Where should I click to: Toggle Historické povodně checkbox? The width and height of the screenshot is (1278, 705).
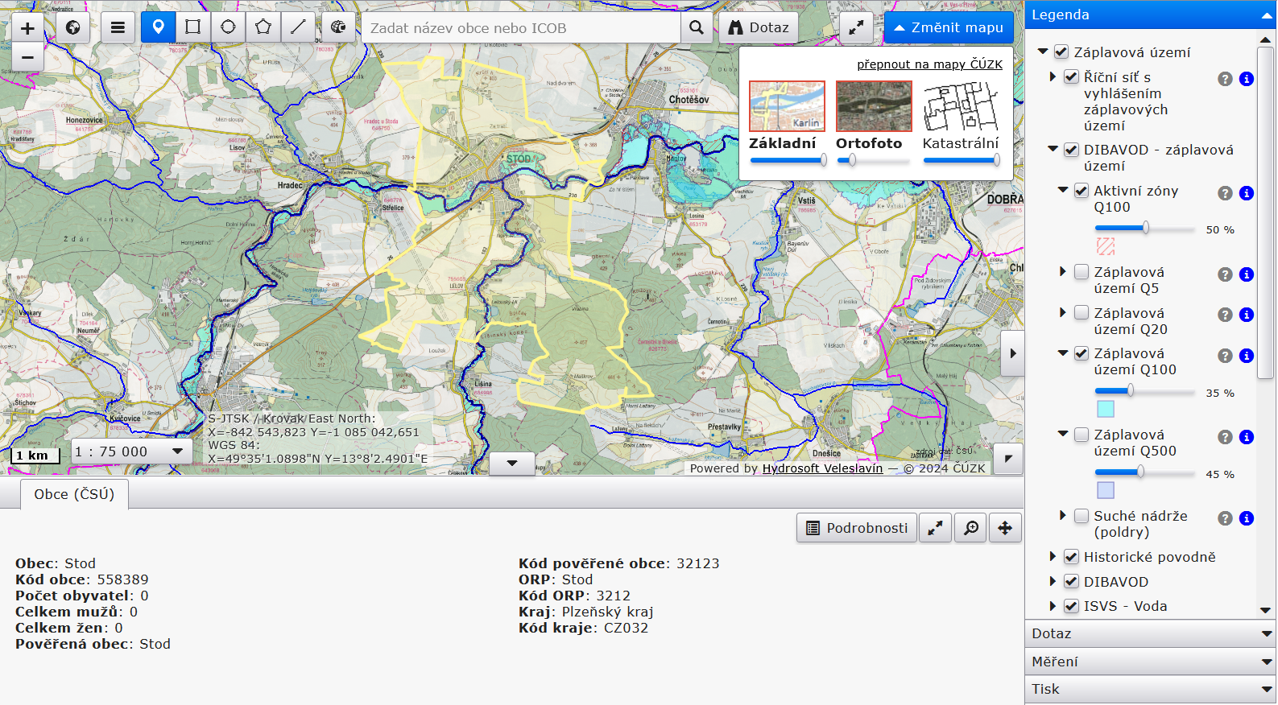click(1071, 557)
